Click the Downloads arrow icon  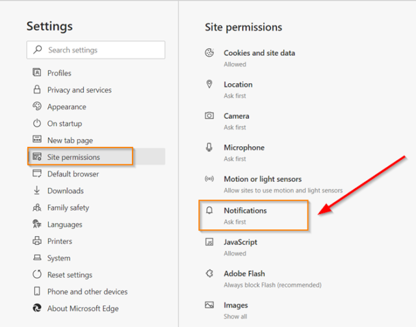click(x=37, y=190)
